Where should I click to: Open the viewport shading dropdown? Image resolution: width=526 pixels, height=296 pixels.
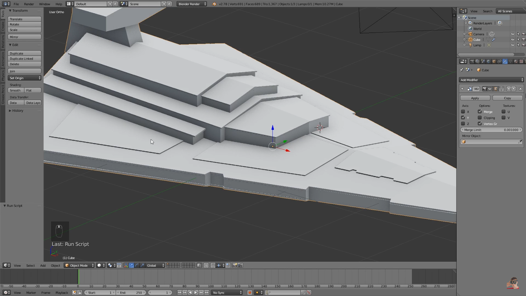tap(101, 265)
